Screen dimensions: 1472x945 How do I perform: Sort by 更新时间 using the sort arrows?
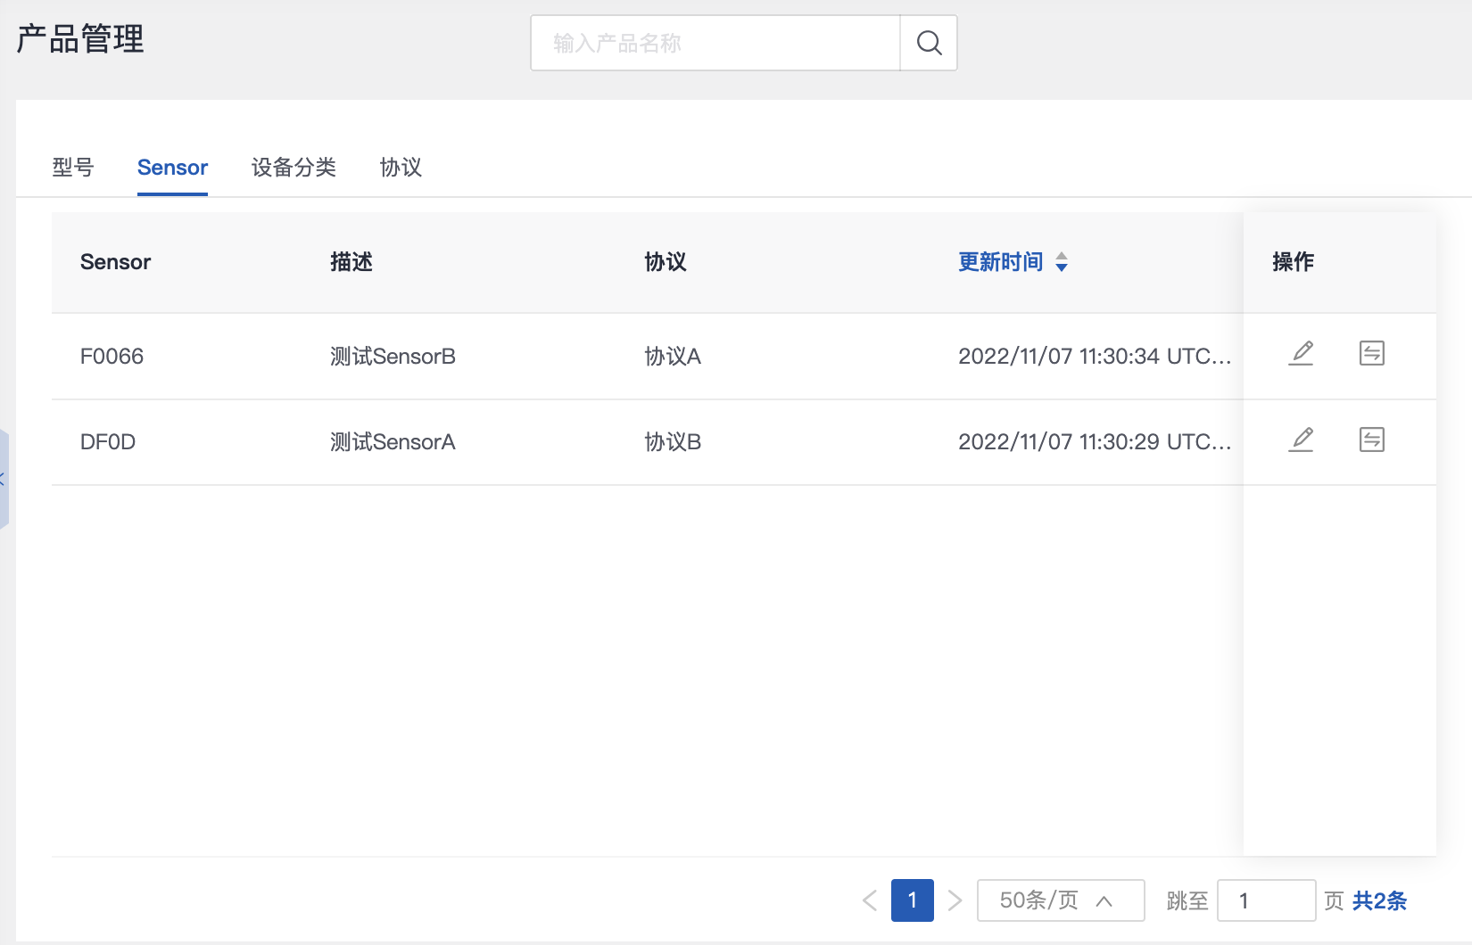[1062, 262]
